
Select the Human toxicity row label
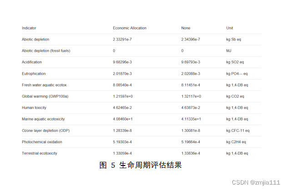(34, 108)
